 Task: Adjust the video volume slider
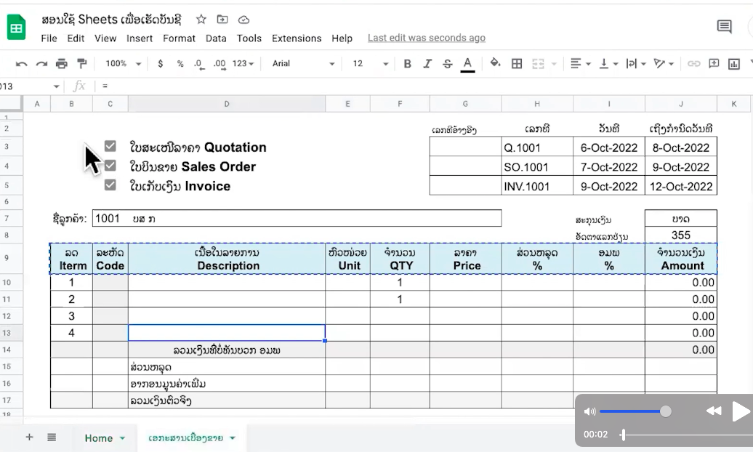[x=635, y=411]
